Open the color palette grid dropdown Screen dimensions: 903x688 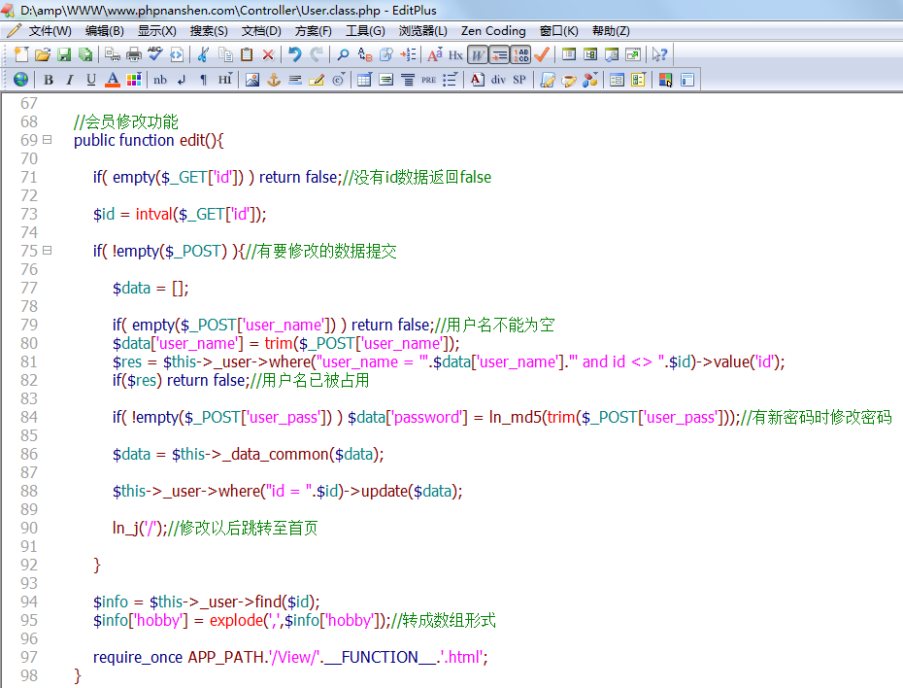134,80
